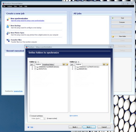
Task: Increase the Folder depth spinner value
Action: (45, 118)
